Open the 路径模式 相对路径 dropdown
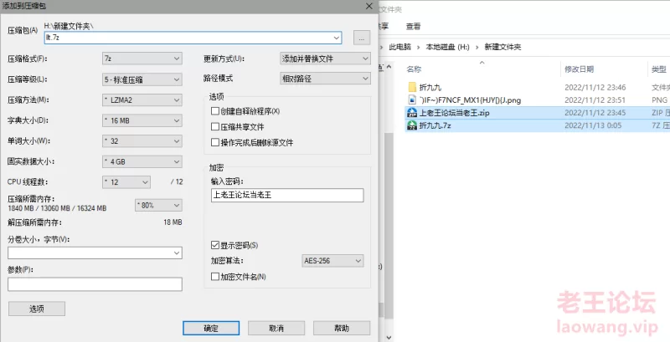This screenshot has width=670, height=342. (x=325, y=79)
